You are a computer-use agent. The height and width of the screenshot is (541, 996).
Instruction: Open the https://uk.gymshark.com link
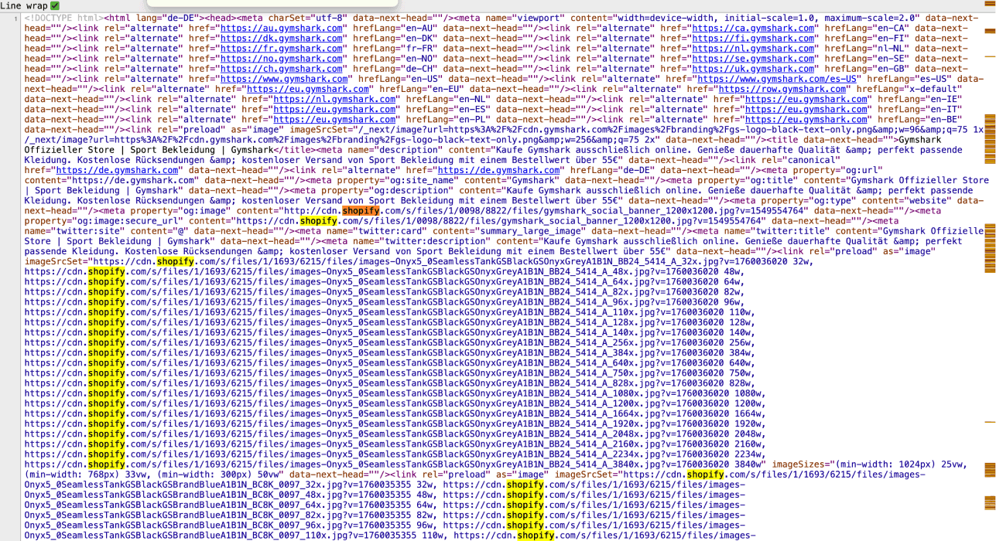point(752,68)
